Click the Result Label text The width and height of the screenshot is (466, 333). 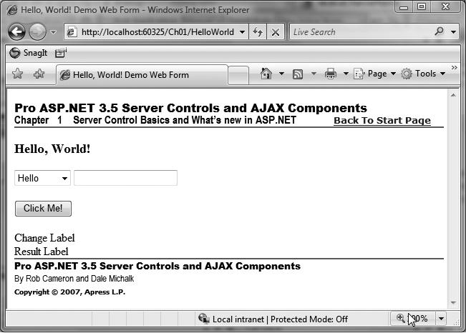coord(42,252)
